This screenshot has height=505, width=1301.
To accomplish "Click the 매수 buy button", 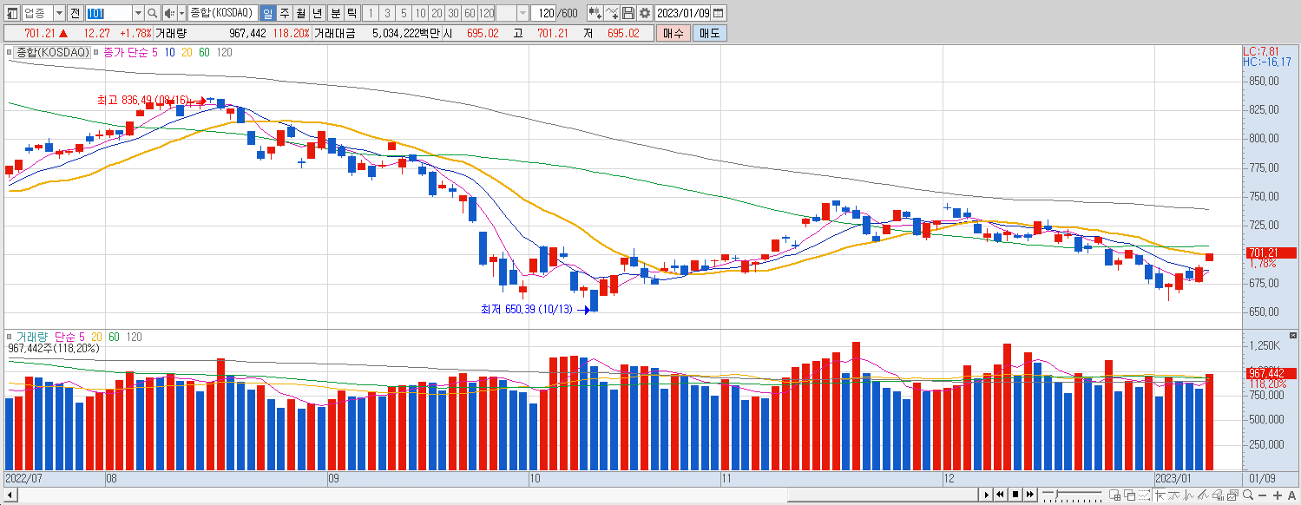I will click(x=673, y=34).
